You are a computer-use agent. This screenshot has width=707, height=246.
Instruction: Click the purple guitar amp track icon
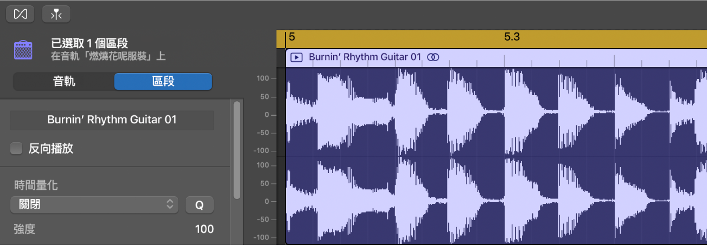click(23, 50)
